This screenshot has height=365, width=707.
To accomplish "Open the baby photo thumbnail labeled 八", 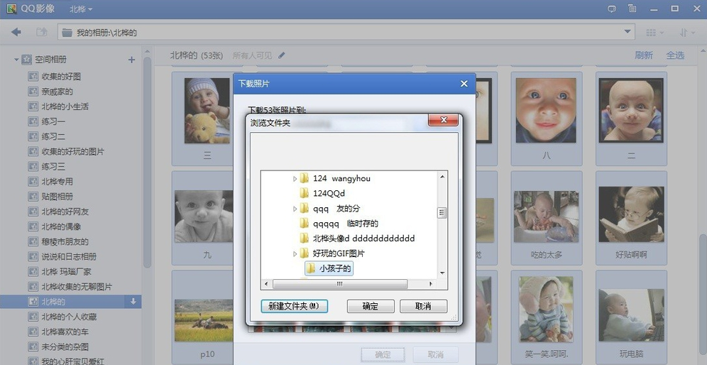I will coord(546,111).
